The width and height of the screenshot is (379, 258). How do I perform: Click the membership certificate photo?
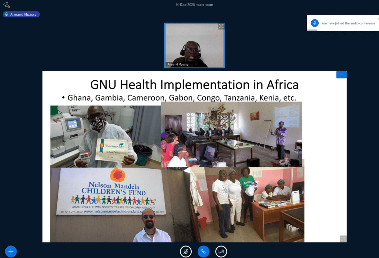(105, 136)
